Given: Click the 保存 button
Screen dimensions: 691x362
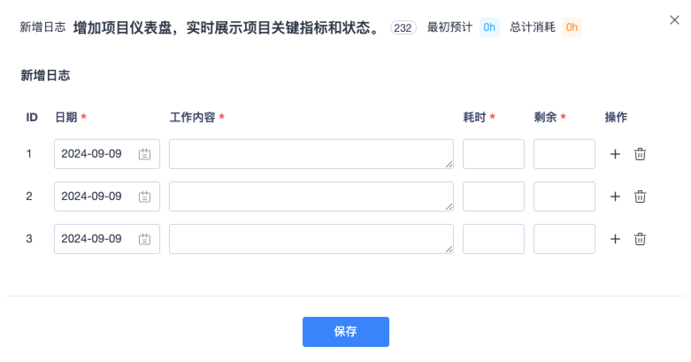Looking at the screenshot, I should pyautogui.click(x=346, y=332).
